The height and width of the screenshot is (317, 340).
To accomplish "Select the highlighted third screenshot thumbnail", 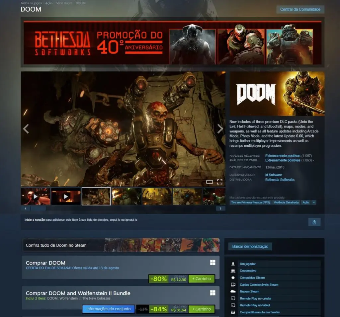I will pyautogui.click(x=96, y=197).
